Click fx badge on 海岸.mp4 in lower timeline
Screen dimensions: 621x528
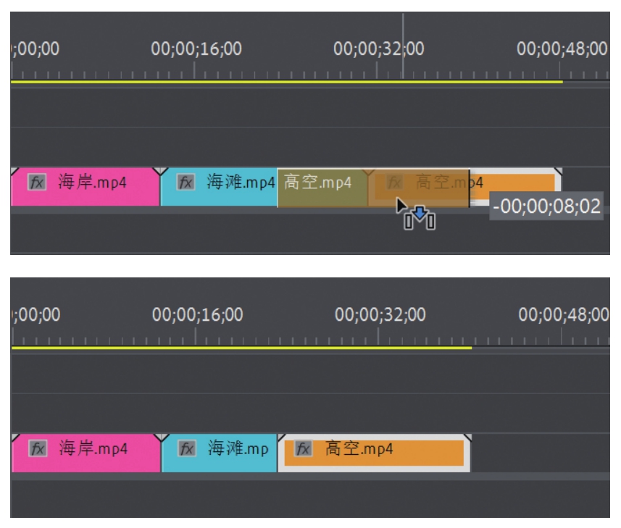(x=36, y=449)
